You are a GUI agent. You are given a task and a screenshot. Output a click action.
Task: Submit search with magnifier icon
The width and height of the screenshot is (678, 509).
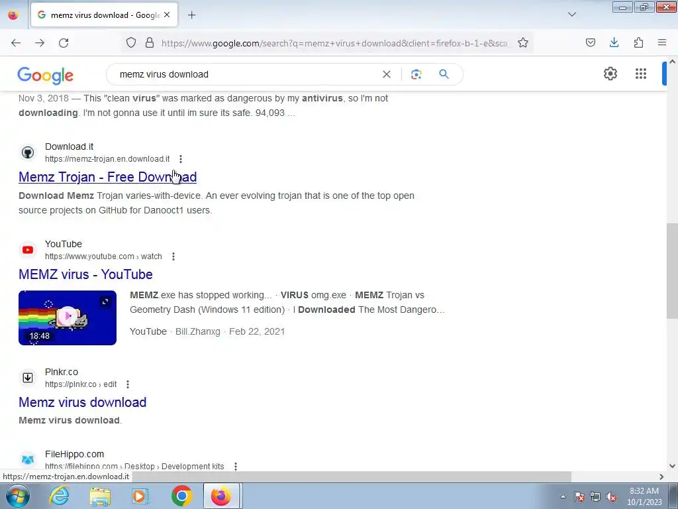(x=444, y=74)
